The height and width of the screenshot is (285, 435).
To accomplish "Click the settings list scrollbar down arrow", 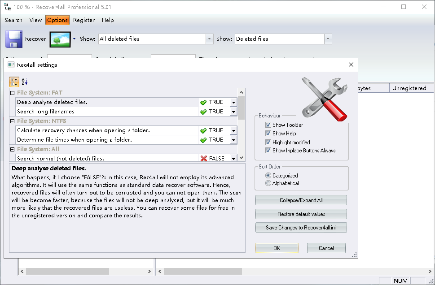I will [x=242, y=158].
